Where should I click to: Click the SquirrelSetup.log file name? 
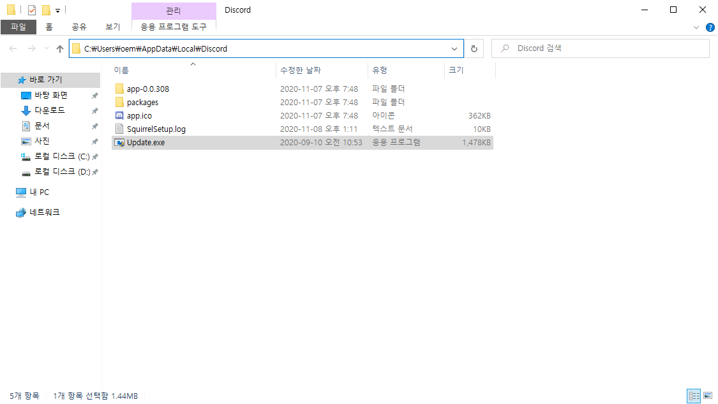click(156, 129)
